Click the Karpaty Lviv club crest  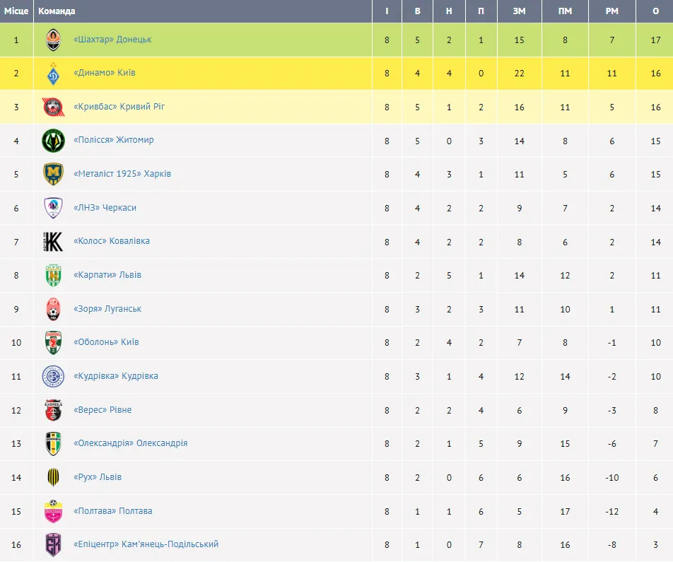pyautogui.click(x=53, y=276)
